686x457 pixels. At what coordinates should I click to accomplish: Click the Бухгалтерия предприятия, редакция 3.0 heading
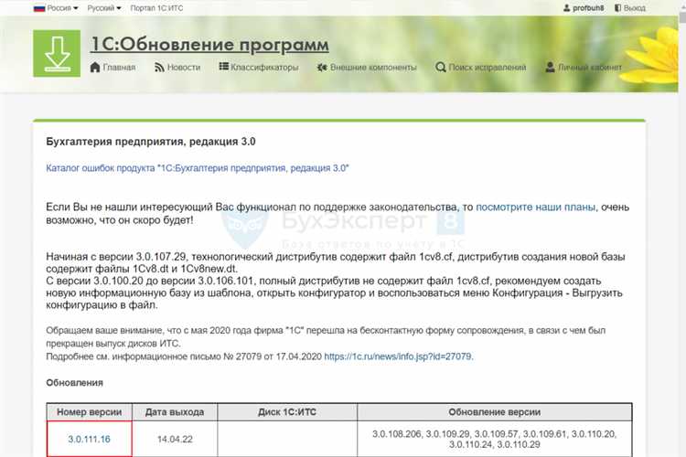pyautogui.click(x=151, y=142)
